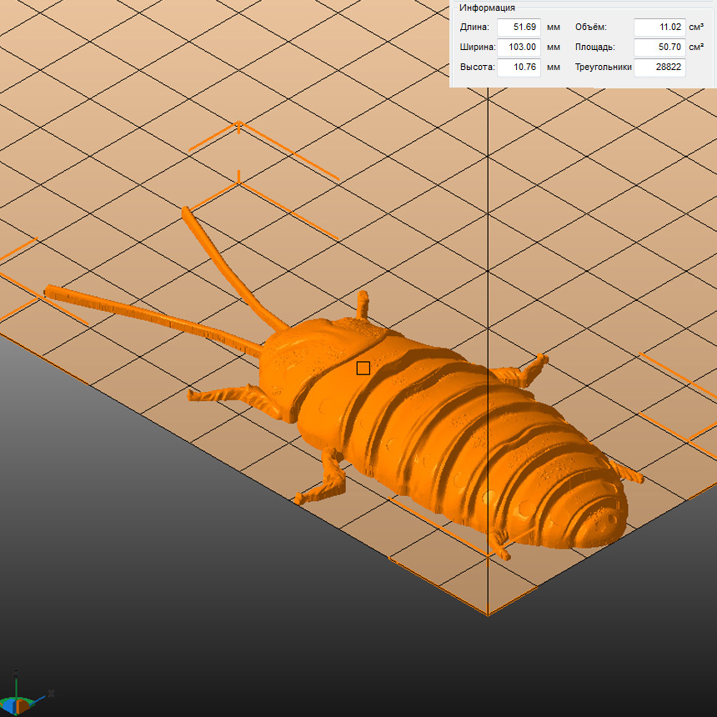Select the Высота value field
Image resolution: width=717 pixels, height=717 pixels.
coord(519,68)
